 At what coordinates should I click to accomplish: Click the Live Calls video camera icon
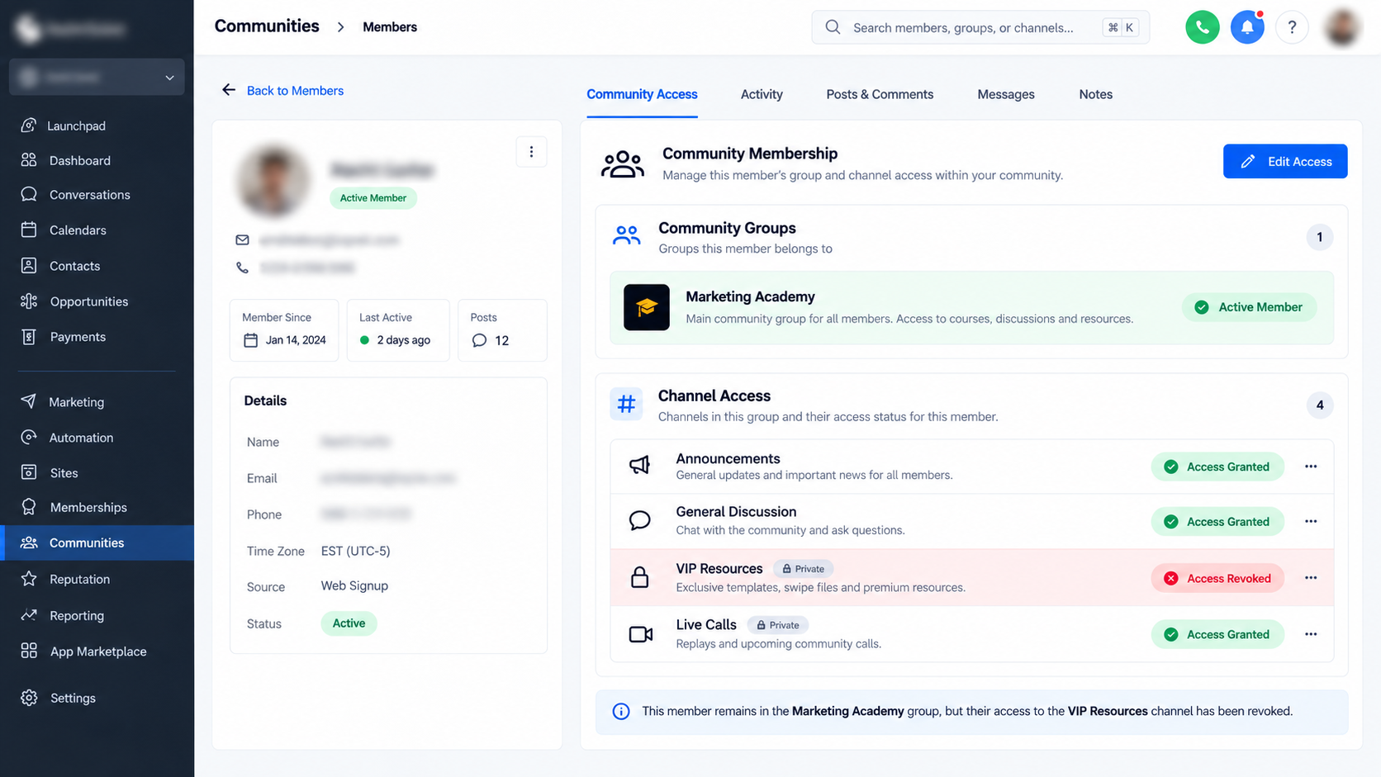tap(641, 634)
